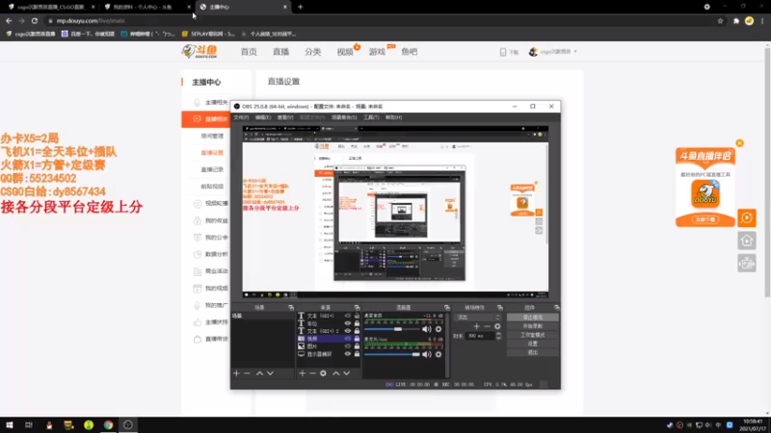
Task: Click 工作室模式 button in OBS controls
Action: pyautogui.click(x=533, y=335)
